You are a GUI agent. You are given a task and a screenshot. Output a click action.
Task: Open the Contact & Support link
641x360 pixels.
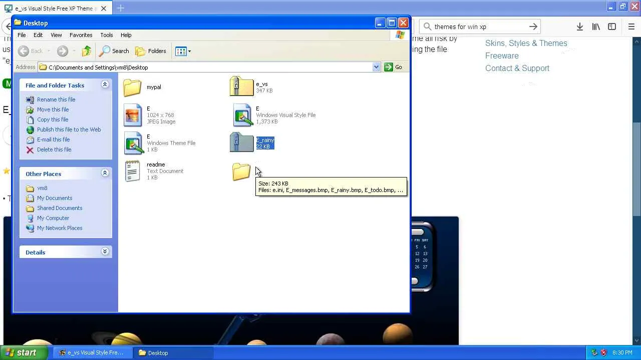click(x=517, y=68)
